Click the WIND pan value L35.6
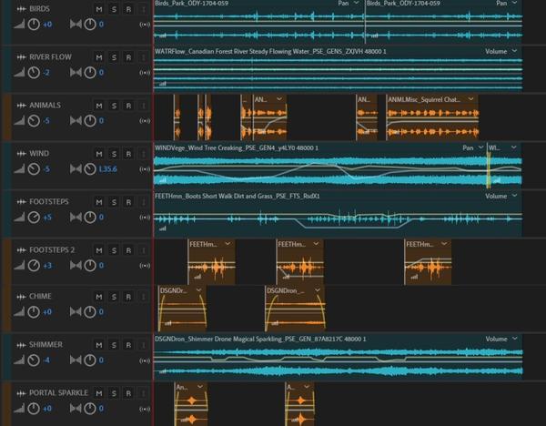The width and height of the screenshot is (546, 426). (x=107, y=169)
